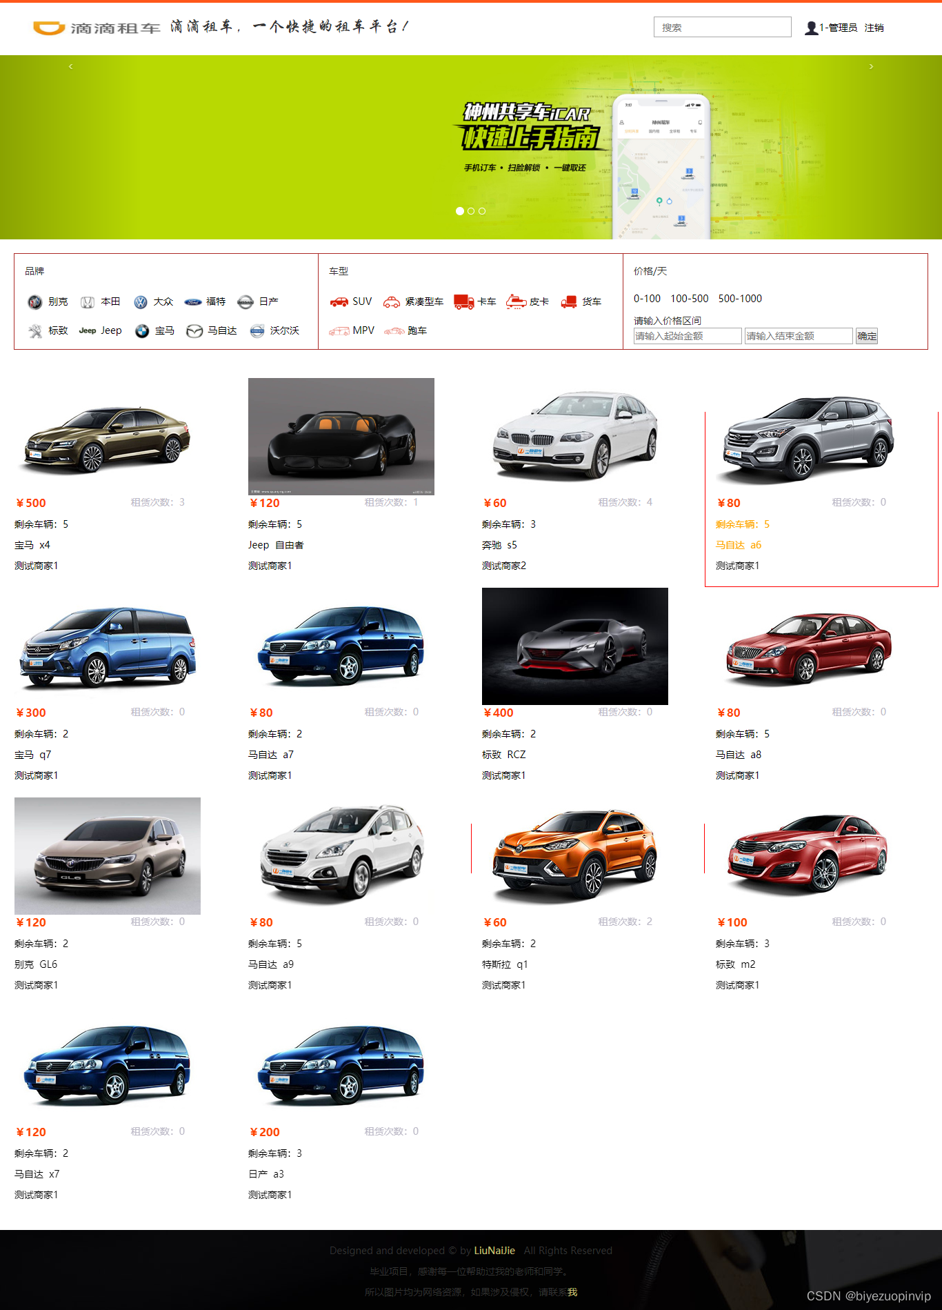Click the red SUV vehicle type icon

tap(339, 301)
